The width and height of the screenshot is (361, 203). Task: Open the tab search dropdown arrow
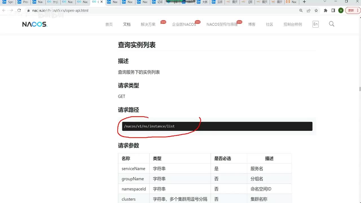325,2
